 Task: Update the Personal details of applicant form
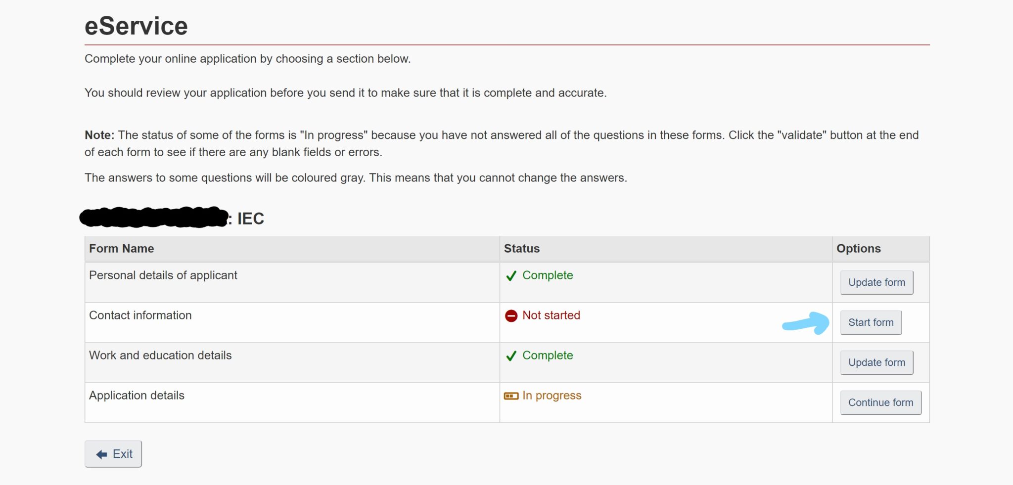(x=876, y=282)
